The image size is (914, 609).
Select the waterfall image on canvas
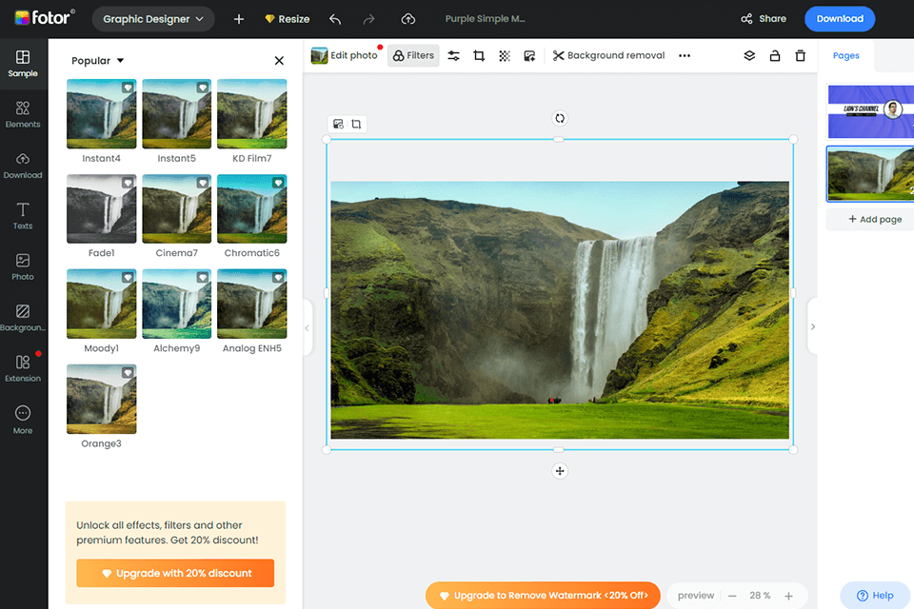tap(560, 309)
